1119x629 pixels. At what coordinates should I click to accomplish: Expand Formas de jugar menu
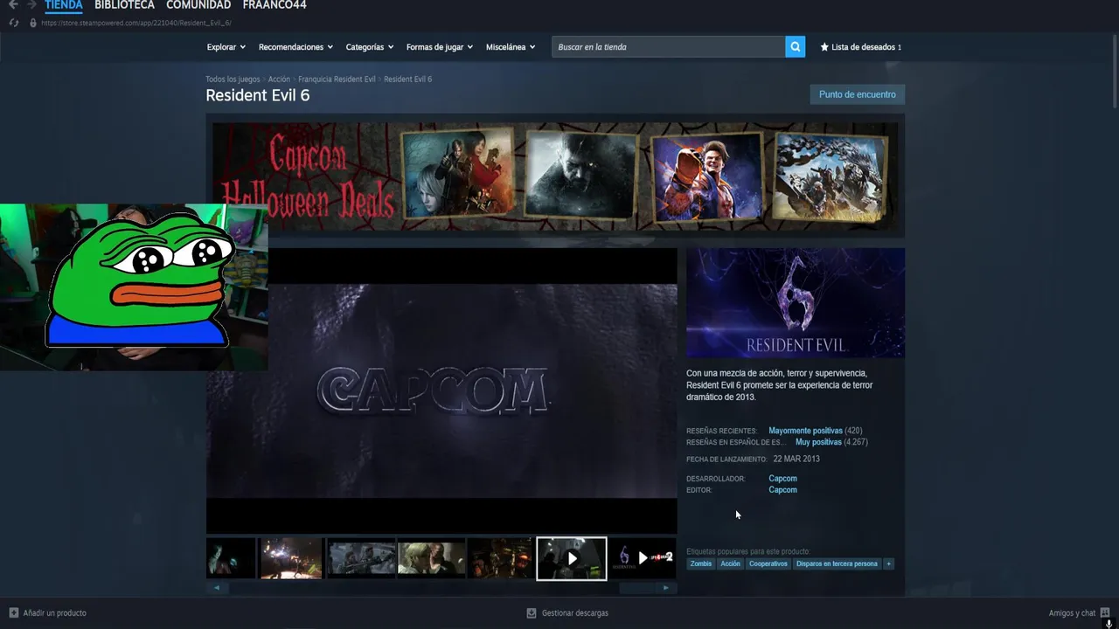pos(440,47)
